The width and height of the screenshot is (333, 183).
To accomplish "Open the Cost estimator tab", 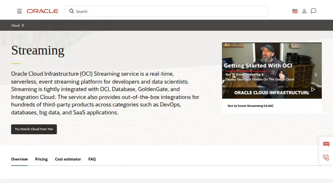I will (x=68, y=159).
